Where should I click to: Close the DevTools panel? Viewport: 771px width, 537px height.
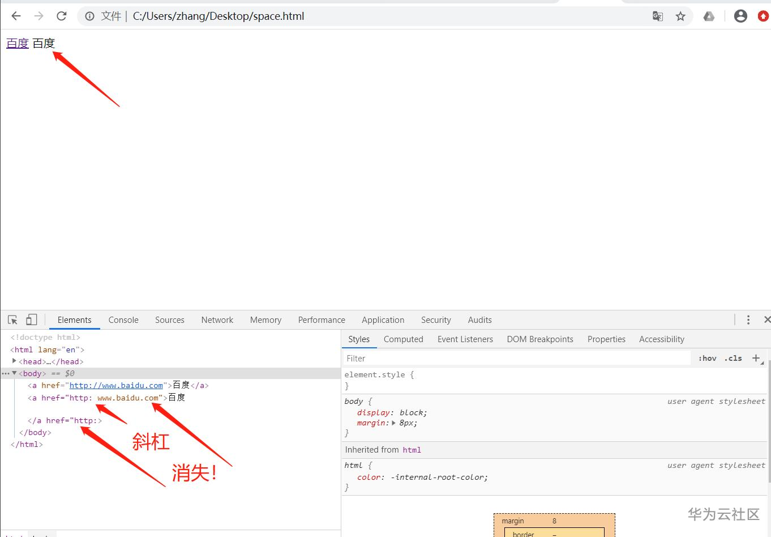tap(767, 320)
